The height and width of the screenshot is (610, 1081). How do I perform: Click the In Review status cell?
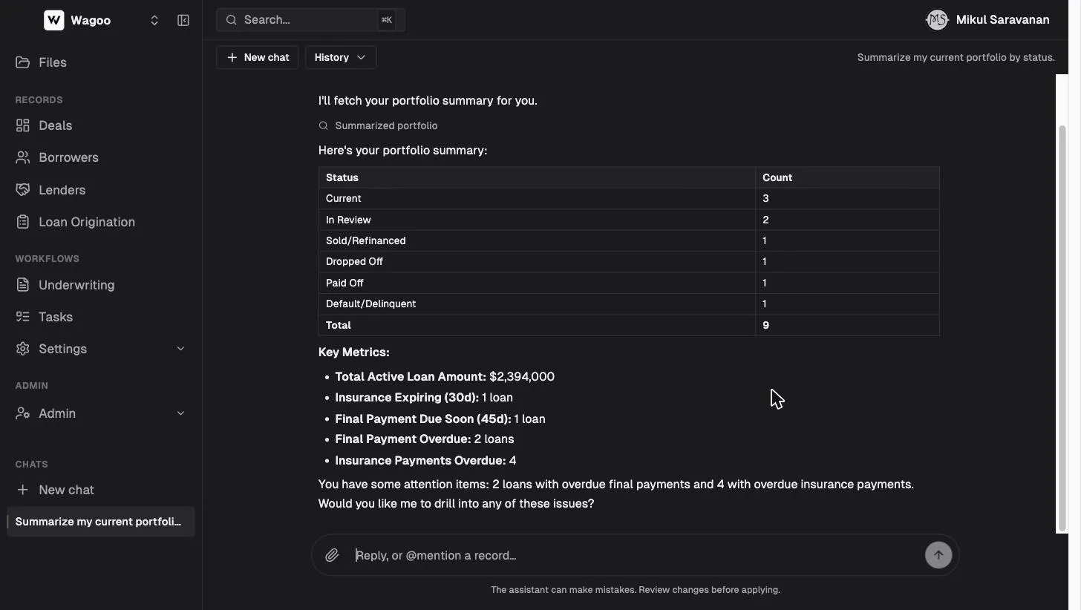coord(537,220)
